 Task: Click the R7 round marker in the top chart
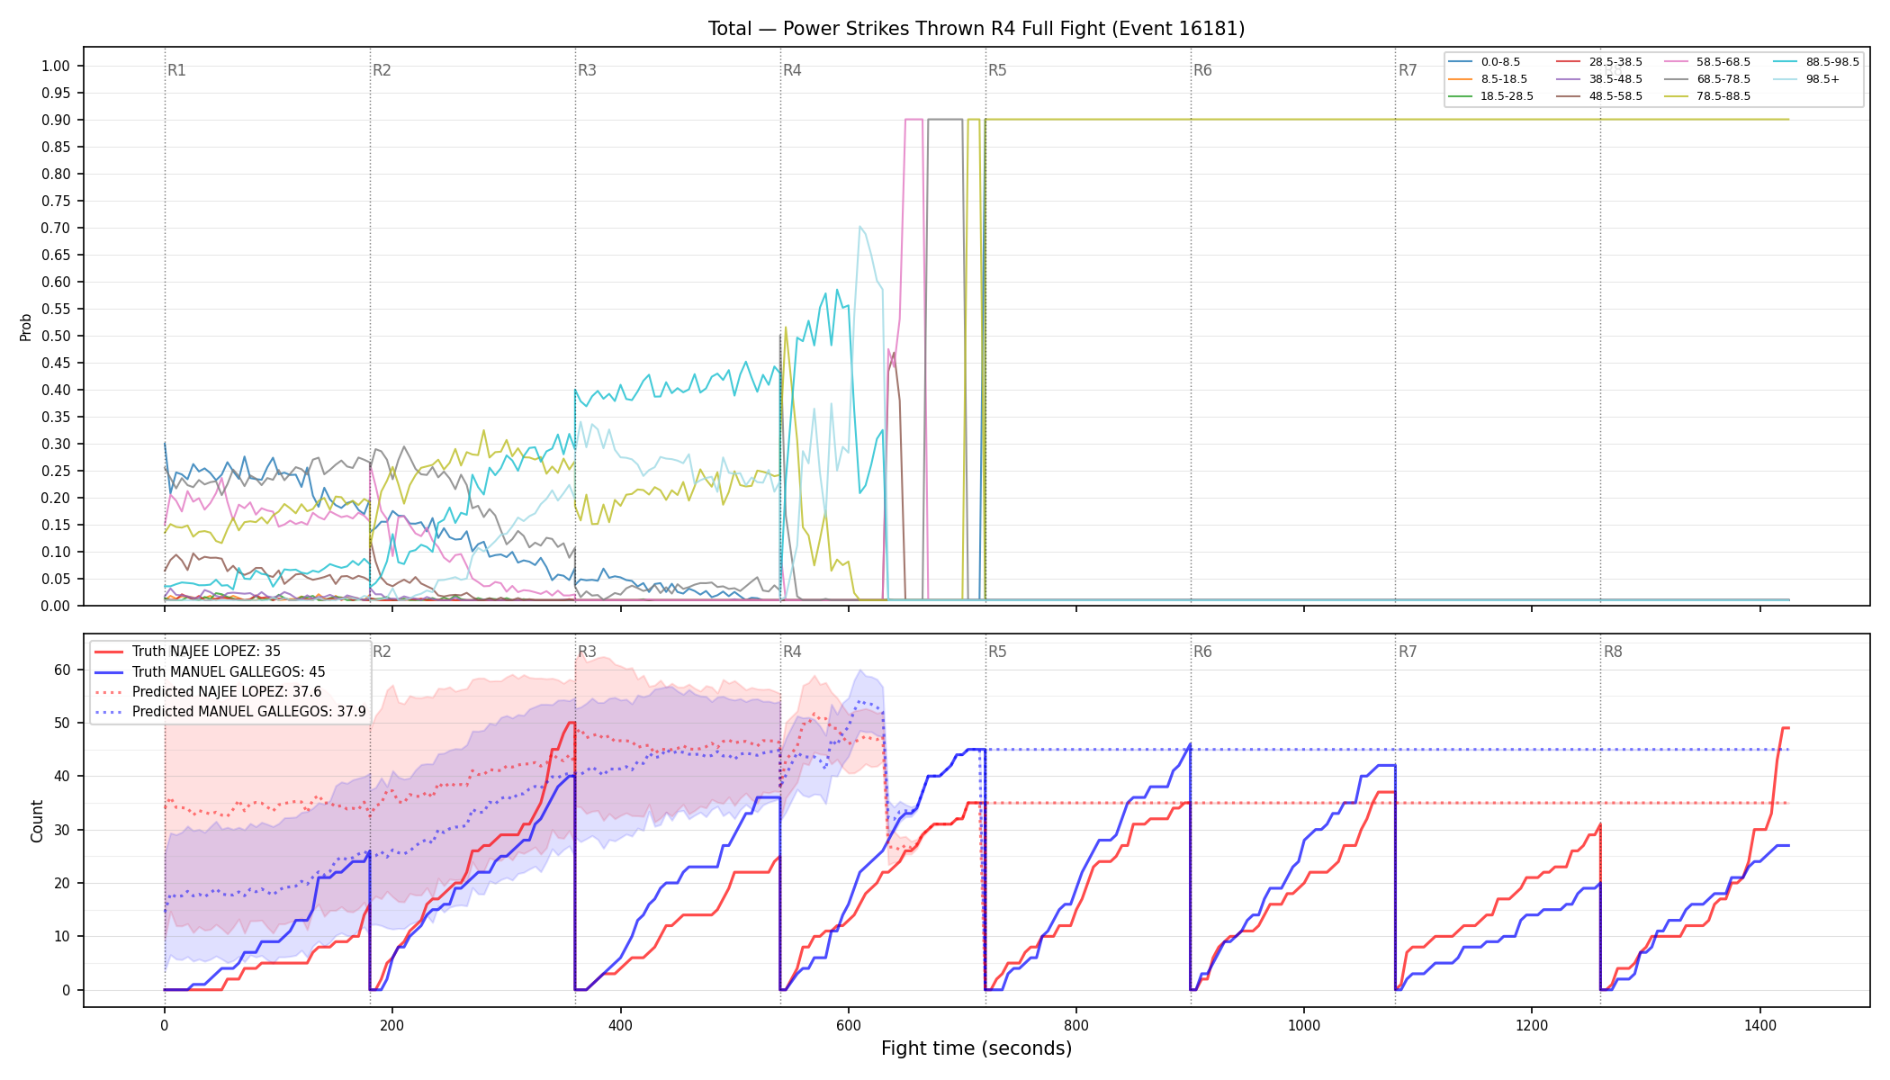click(x=1408, y=70)
